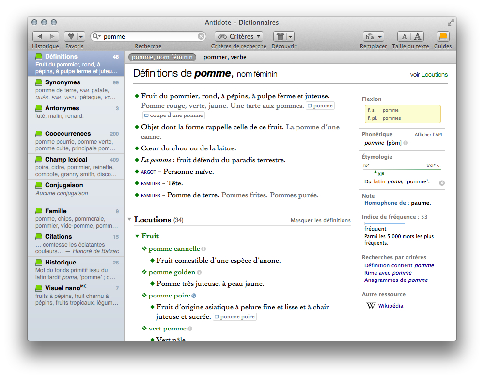
Task: Click the Découvrir hat icon
Action: (x=280, y=36)
